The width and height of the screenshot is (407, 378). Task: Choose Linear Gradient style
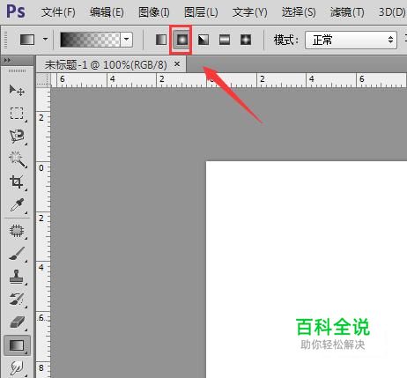click(161, 40)
